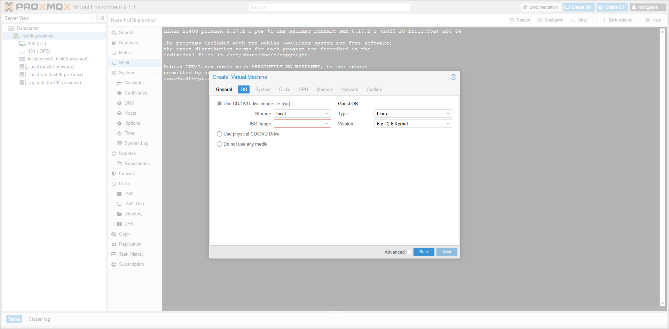Click Create CT button
The width and height of the screenshot is (669, 329).
point(612,7)
